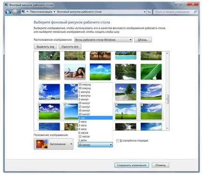
Task: Refresh the address bar with the refresh icon
Action: click(149, 12)
